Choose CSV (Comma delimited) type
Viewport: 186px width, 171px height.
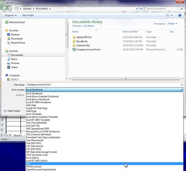(x=104, y=135)
